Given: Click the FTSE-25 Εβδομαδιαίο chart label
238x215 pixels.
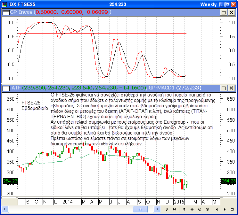Looking at the screenshot, I should [x=35, y=105].
